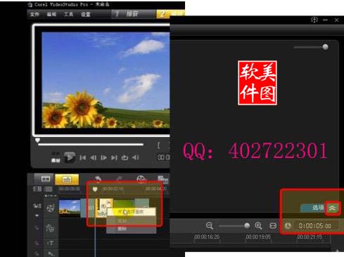Step to the previous frame
Image resolution: width=344 pixels, height=257 pixels.
click(93, 158)
